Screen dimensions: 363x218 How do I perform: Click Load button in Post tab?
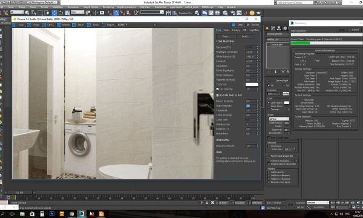tap(245, 36)
